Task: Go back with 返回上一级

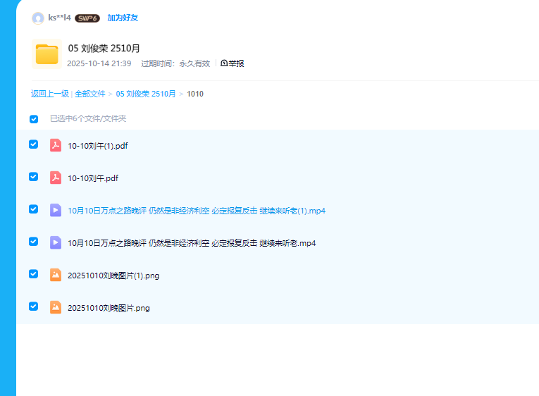Action: tap(50, 94)
